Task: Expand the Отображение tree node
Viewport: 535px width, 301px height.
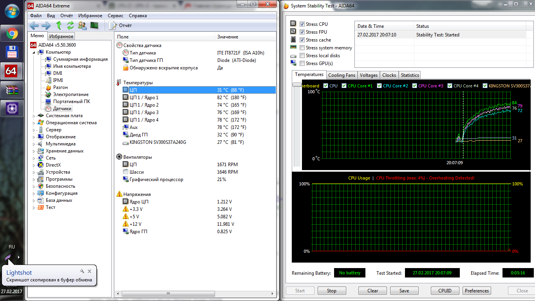Action: (34, 137)
